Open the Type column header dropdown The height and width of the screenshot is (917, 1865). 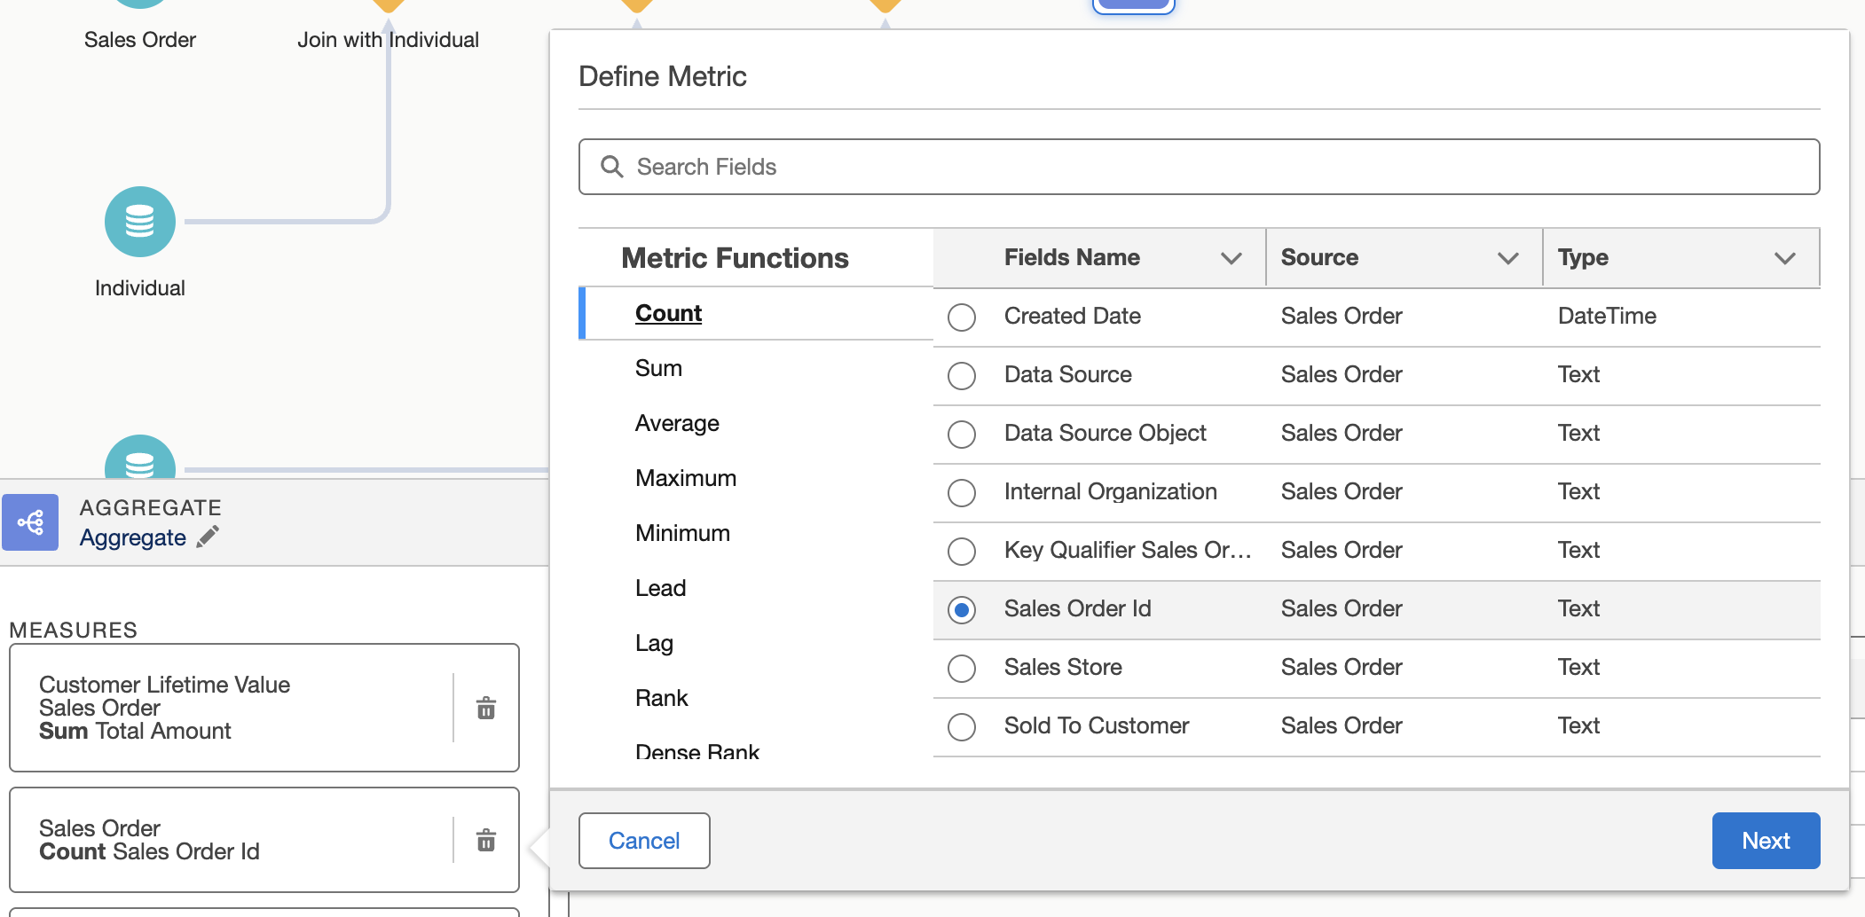point(1784,258)
